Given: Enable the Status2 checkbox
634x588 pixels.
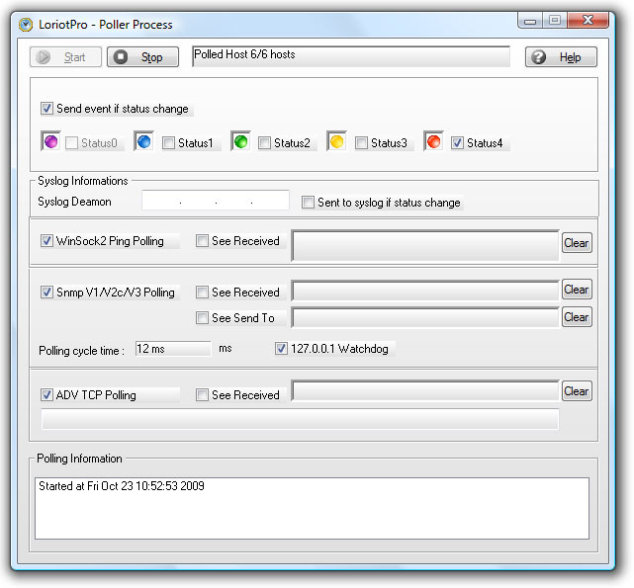Looking at the screenshot, I should pos(264,143).
